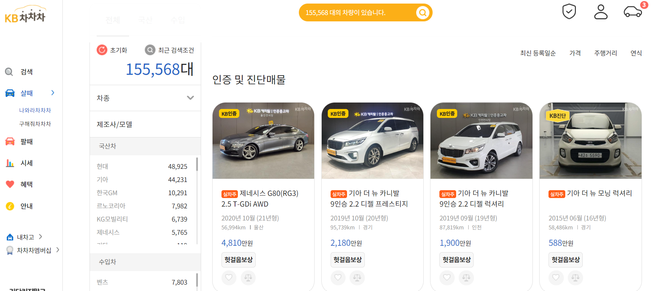Click the 차차차멤버십 medal icon
The width and height of the screenshot is (658, 291).
10,250
